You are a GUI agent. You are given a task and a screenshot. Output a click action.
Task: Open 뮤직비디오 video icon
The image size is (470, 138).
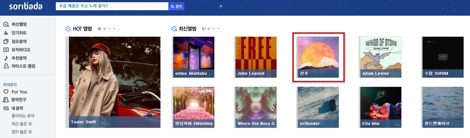coord(6,50)
